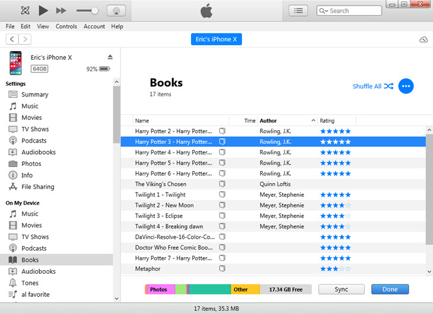This screenshot has height=314, width=433.
Task: Click the Eric's iPhone X button
Action: point(216,39)
